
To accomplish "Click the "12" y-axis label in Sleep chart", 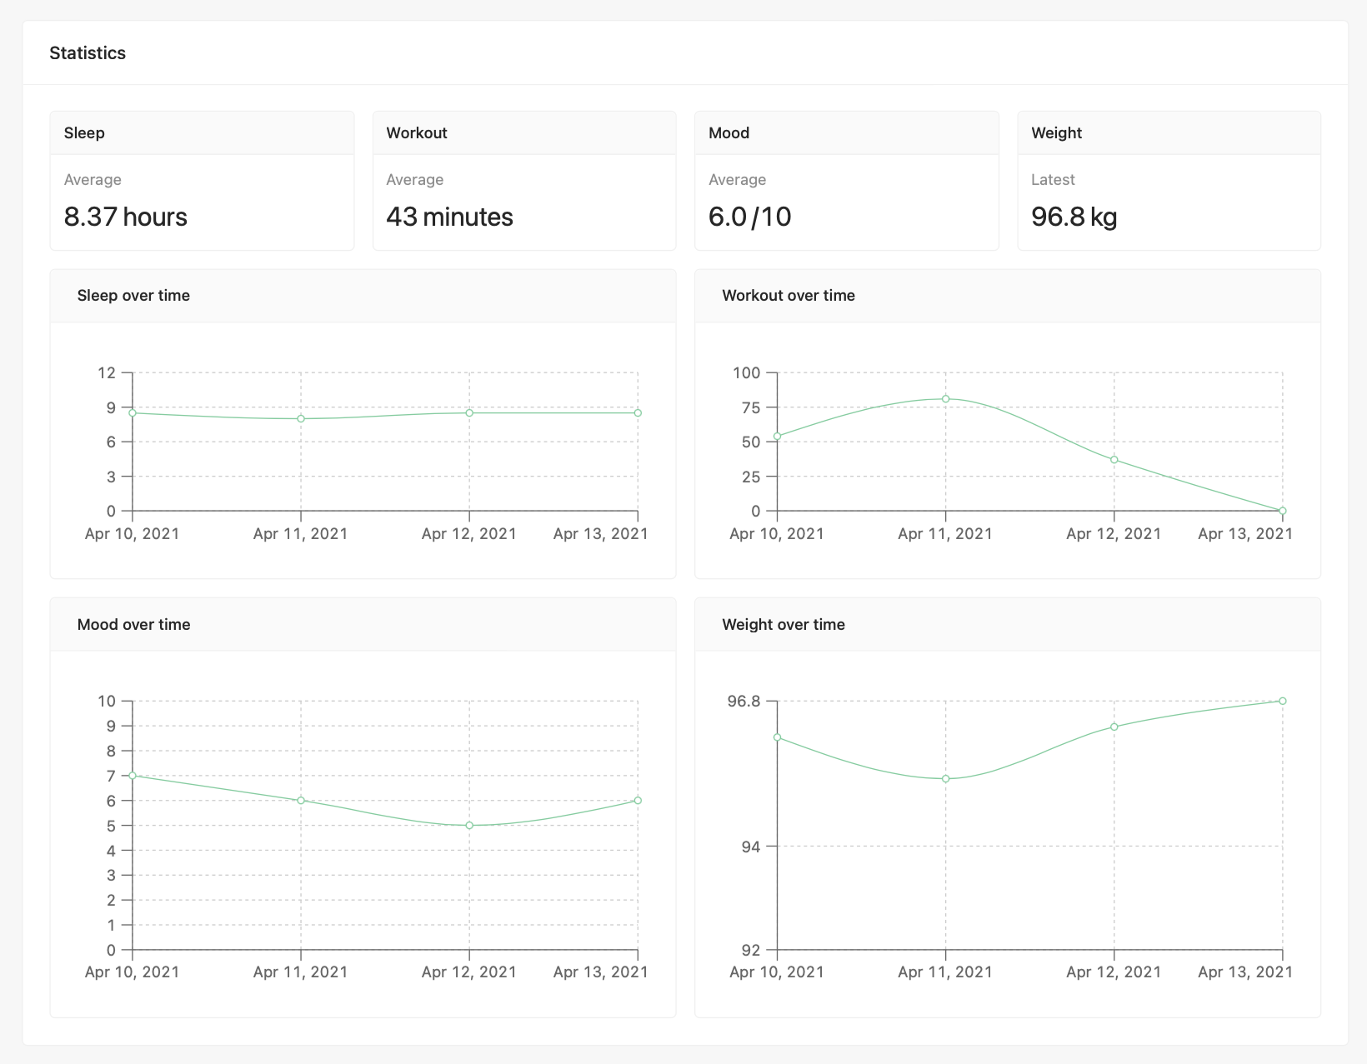I will point(107,372).
